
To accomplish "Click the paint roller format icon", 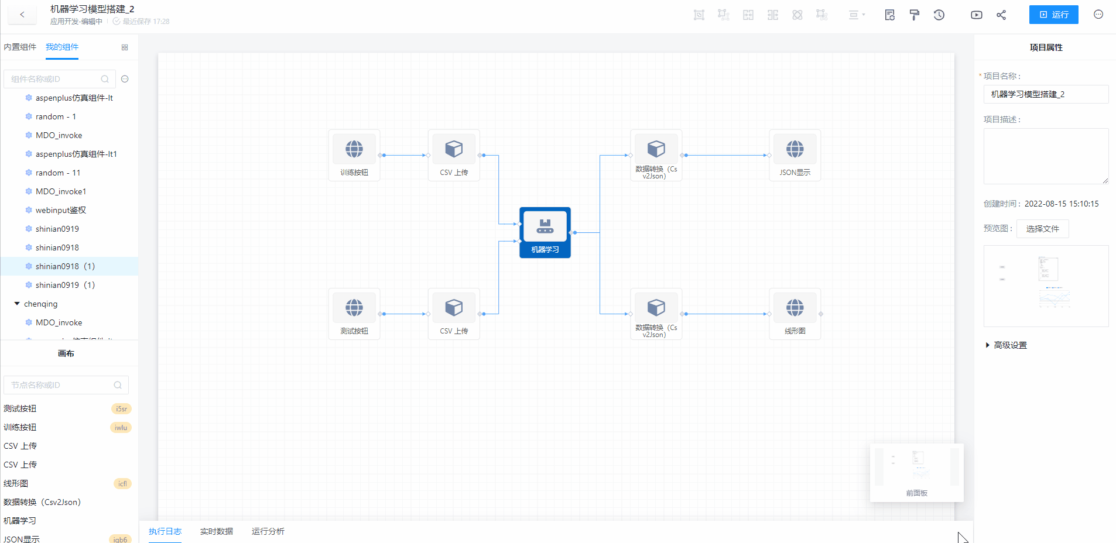I will [914, 15].
